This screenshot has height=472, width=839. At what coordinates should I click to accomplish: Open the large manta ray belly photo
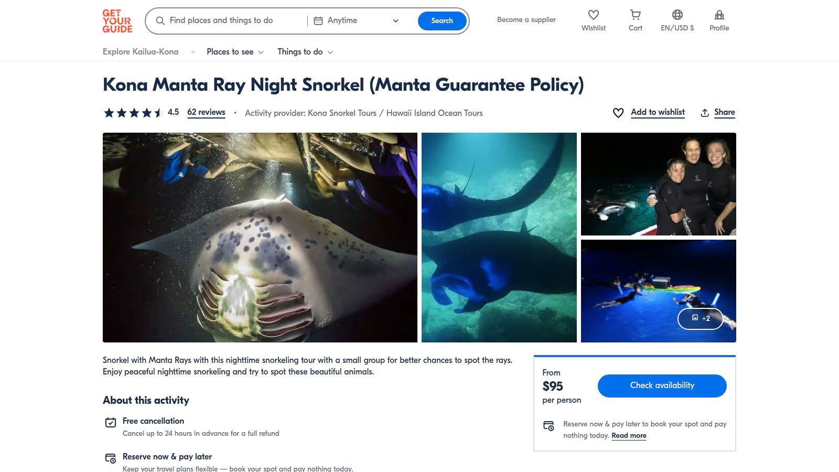[260, 238]
